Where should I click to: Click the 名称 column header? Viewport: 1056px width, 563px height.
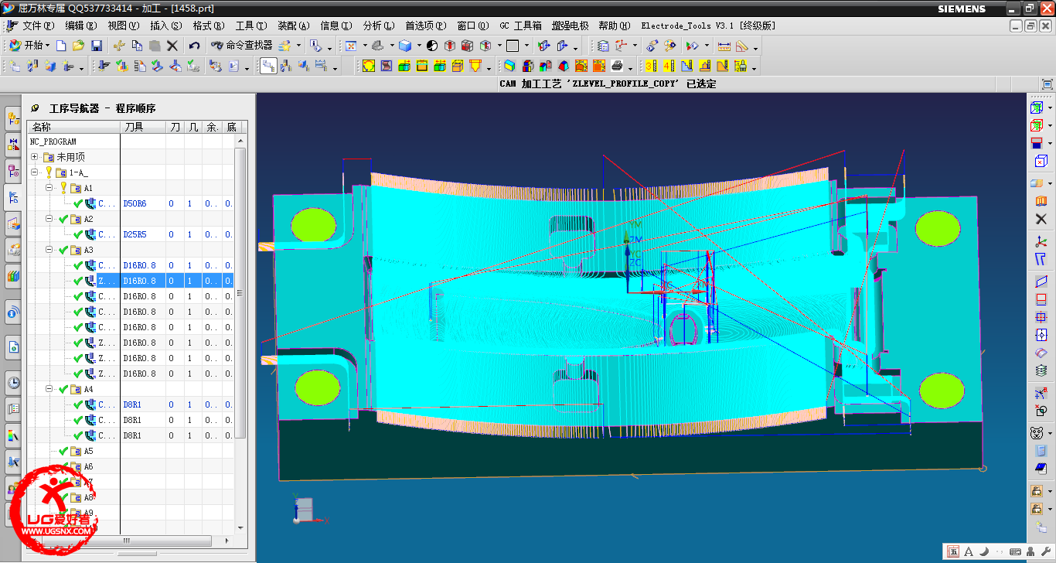[73, 127]
